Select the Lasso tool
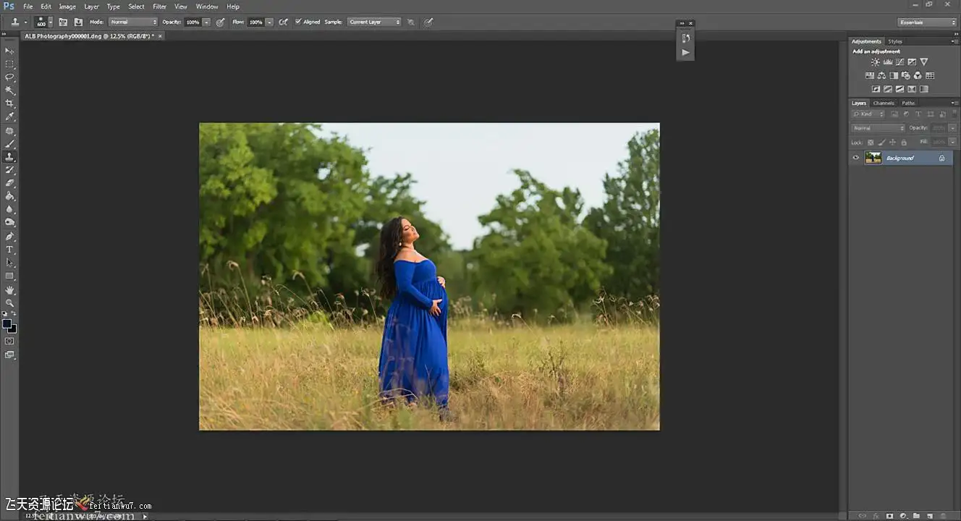This screenshot has width=961, height=521. click(x=9, y=77)
